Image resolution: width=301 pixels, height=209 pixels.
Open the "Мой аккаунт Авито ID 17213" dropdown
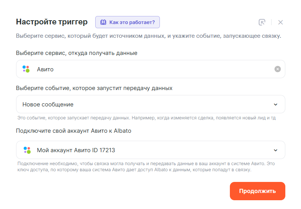tap(145, 150)
